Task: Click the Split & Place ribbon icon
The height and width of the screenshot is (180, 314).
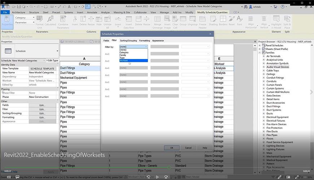Action: tap(287, 22)
